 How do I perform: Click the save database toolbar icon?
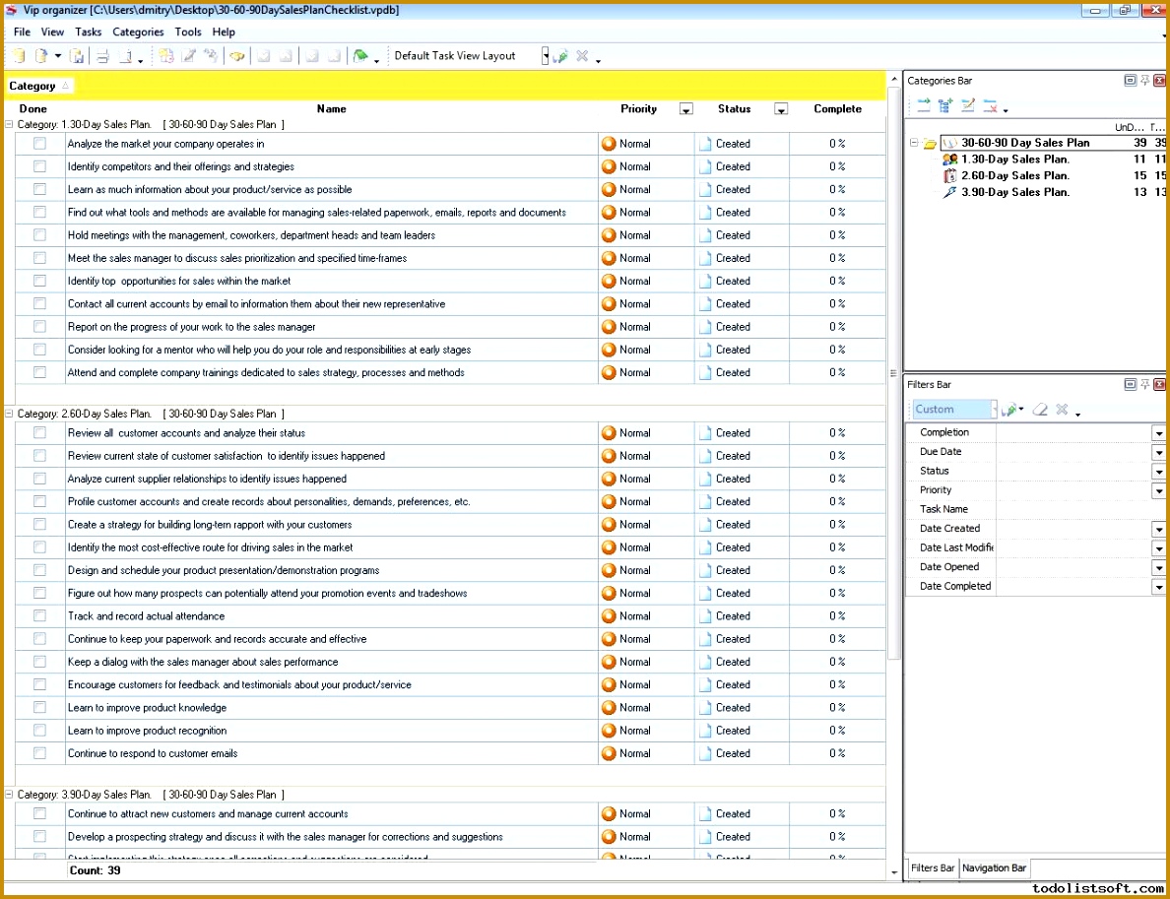[78, 56]
